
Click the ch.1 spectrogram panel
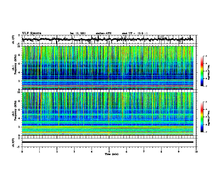pos(108,68)
